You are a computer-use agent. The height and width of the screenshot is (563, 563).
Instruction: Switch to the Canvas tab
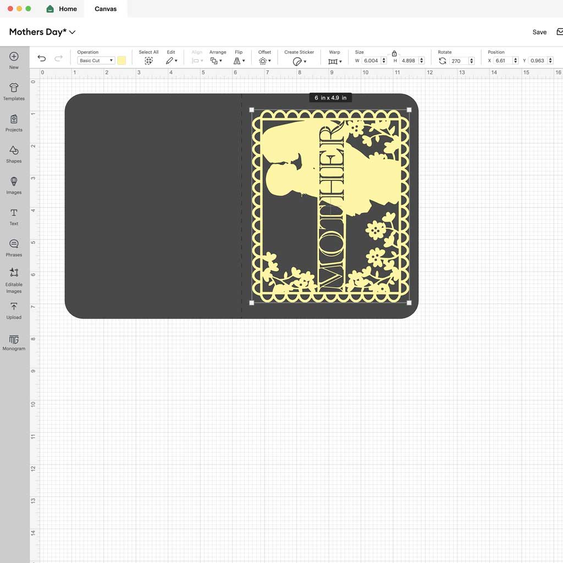[106, 9]
